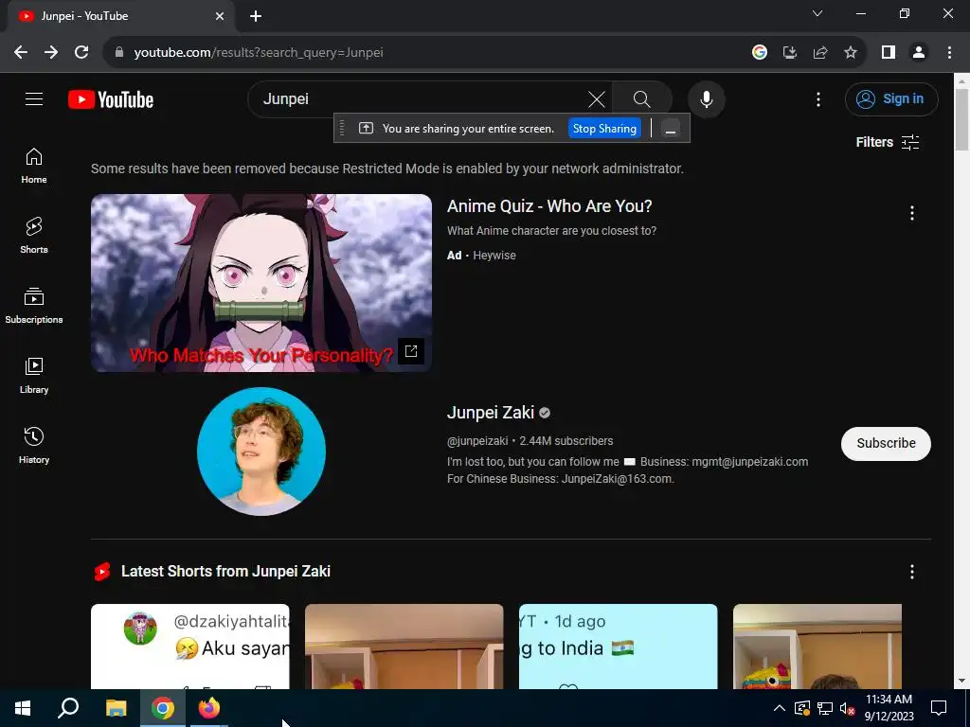Click the Junpei Zaki profile picture
The height and width of the screenshot is (727, 970).
261,452
